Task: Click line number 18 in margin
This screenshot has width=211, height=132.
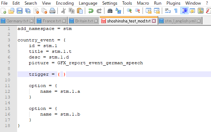Action: [7, 126]
